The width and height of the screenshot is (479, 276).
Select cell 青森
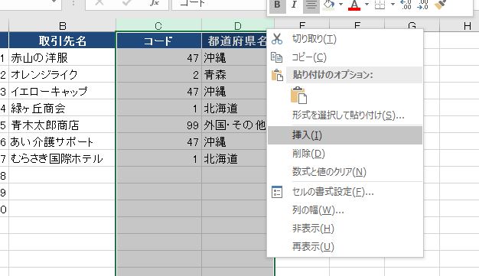[x=235, y=74]
